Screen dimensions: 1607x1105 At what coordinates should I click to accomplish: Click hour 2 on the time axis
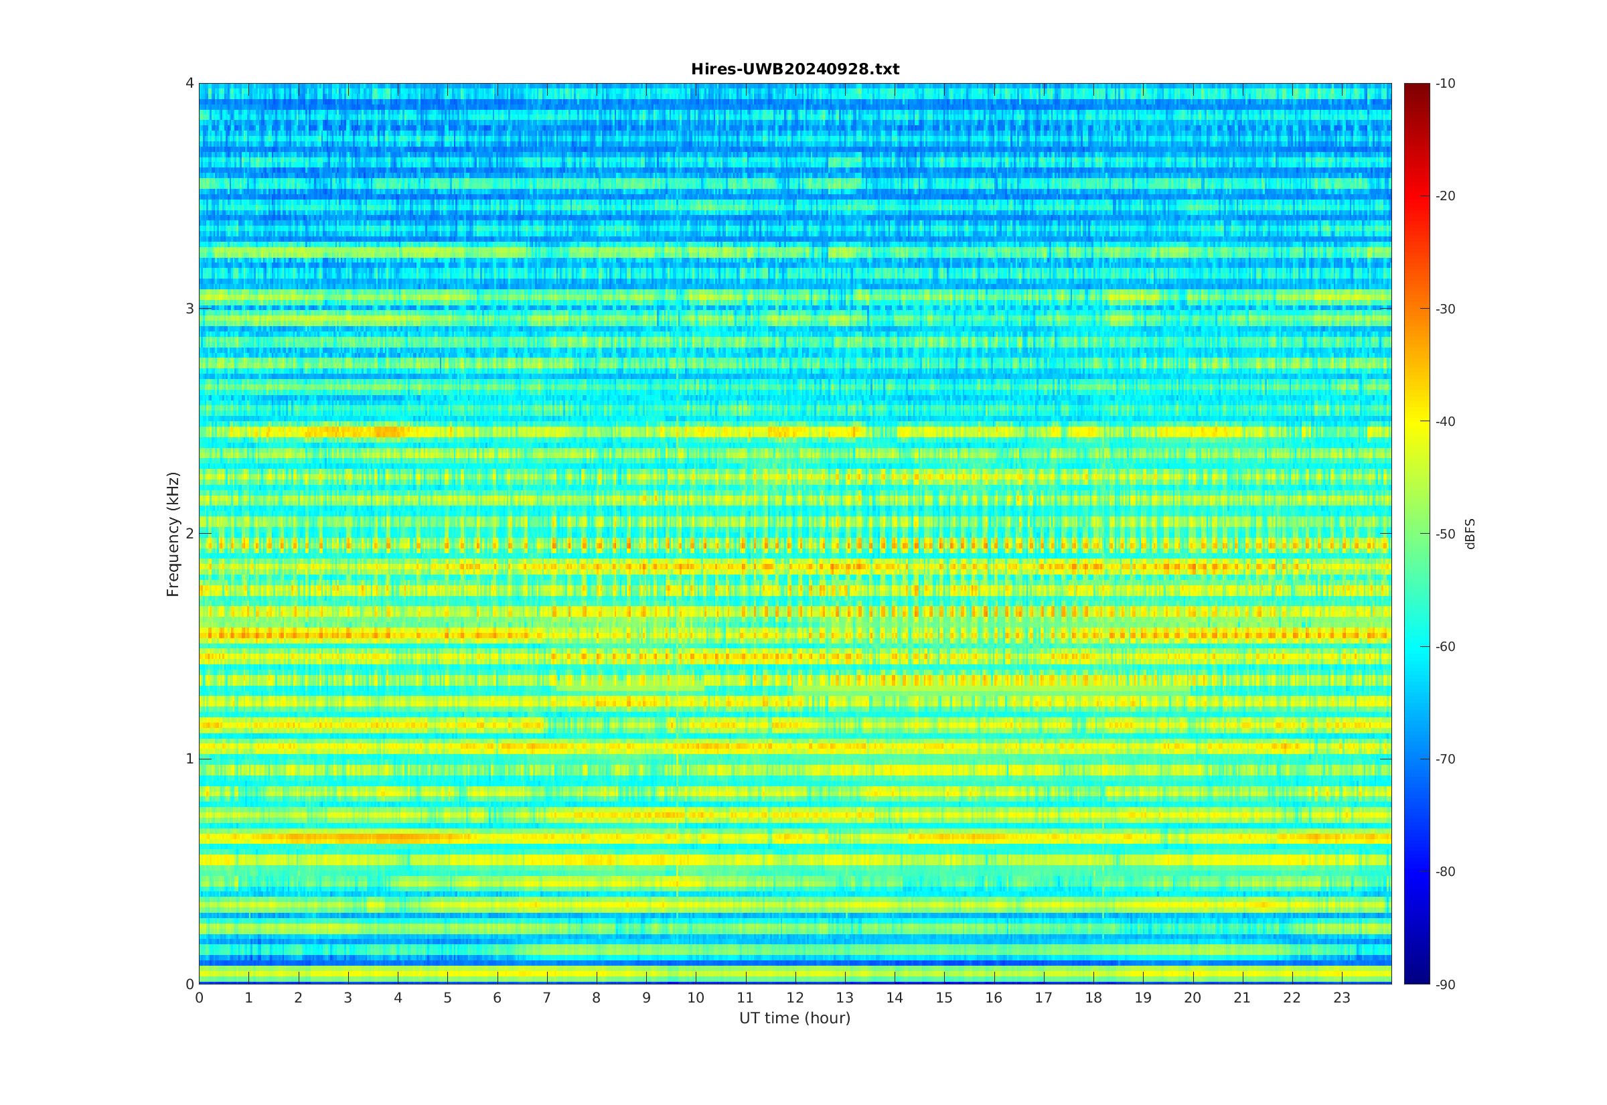pos(298,998)
